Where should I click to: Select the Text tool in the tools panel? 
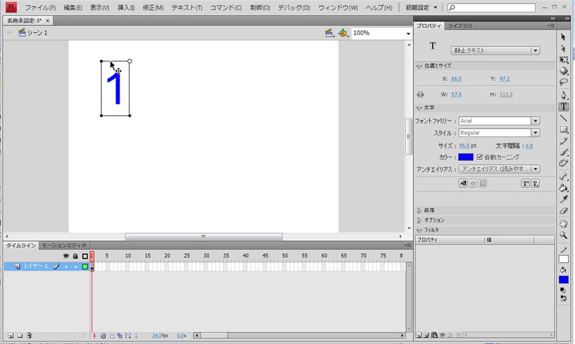pos(563,106)
